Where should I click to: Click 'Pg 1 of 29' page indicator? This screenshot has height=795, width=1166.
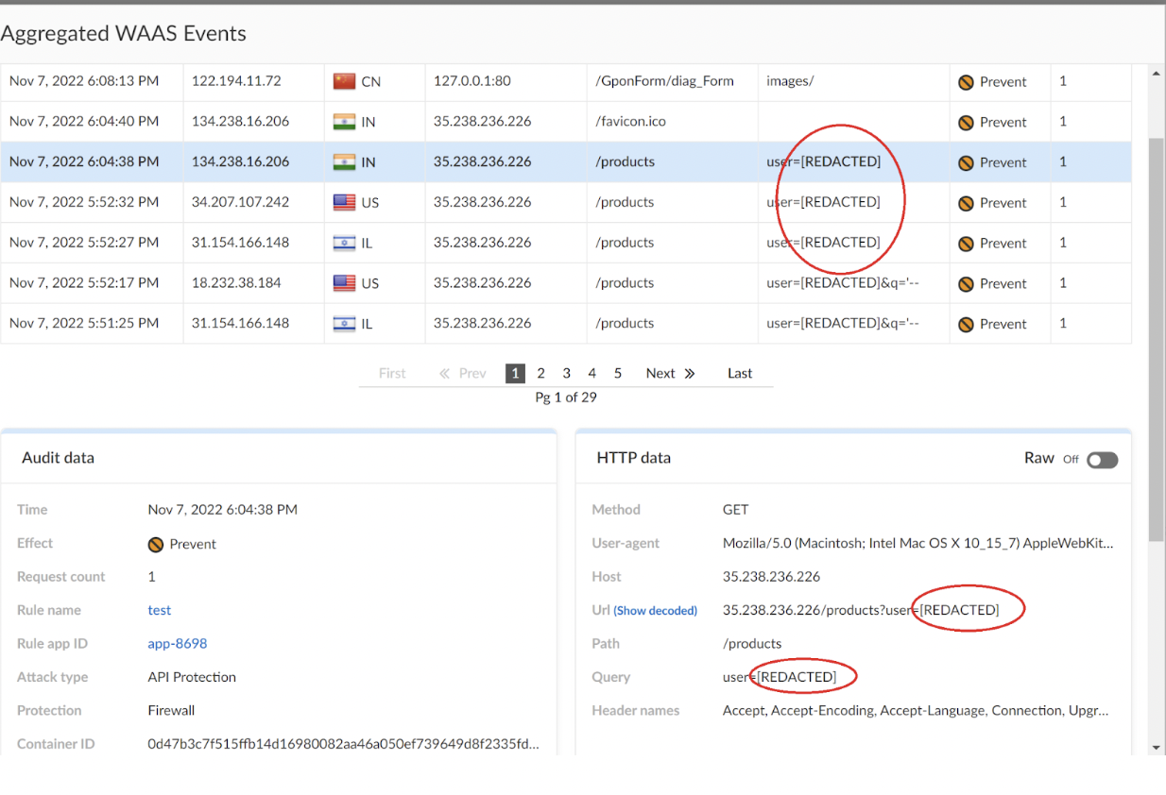(x=566, y=397)
